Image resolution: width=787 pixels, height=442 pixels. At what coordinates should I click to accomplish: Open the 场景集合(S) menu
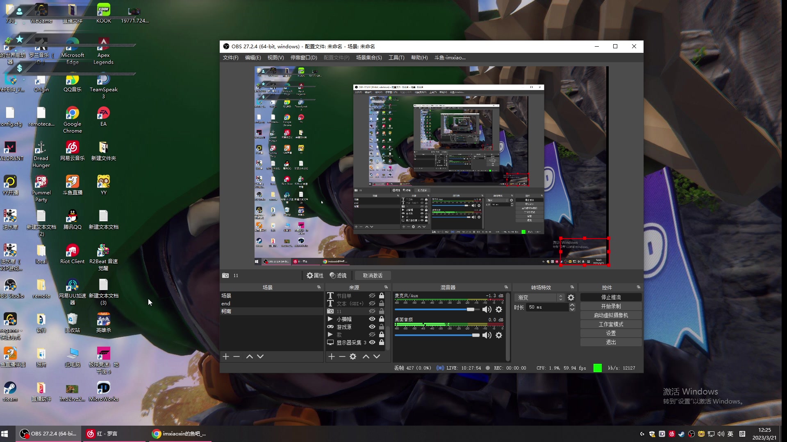coord(368,58)
